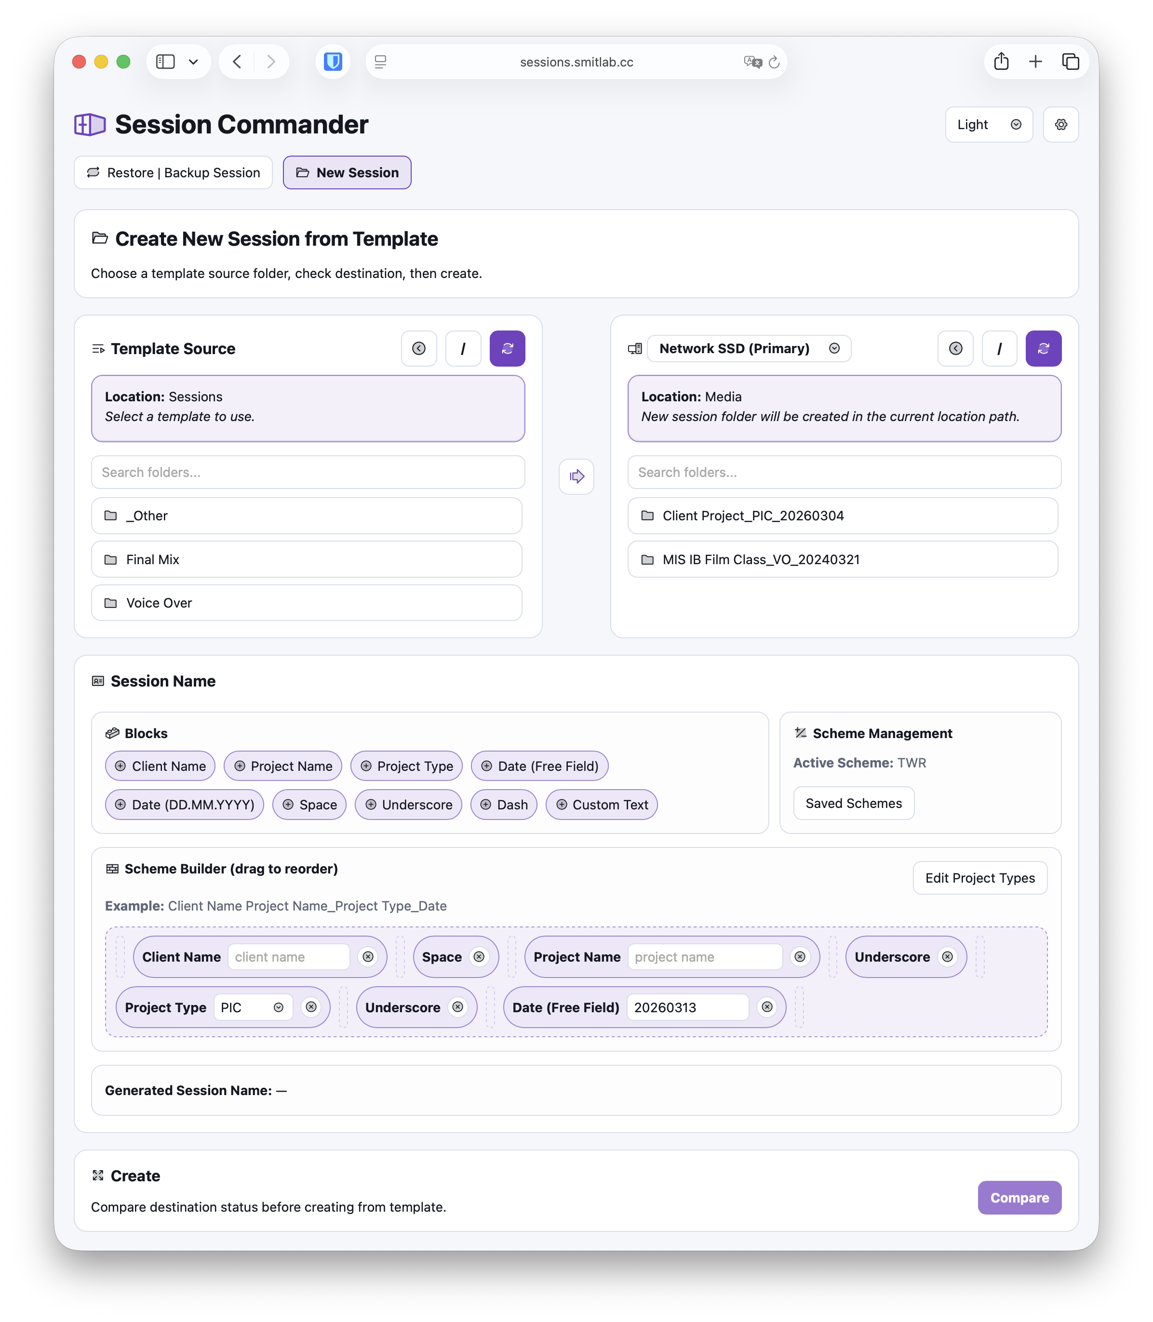Open Saved Schemes
The image size is (1153, 1322).
(x=853, y=803)
